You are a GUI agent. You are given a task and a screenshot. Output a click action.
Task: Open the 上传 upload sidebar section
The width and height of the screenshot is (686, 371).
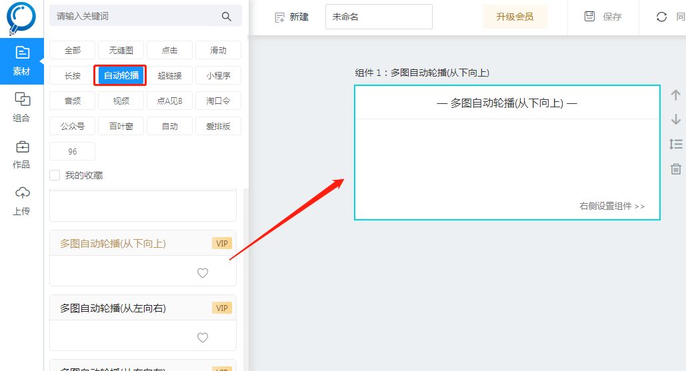pos(22,200)
